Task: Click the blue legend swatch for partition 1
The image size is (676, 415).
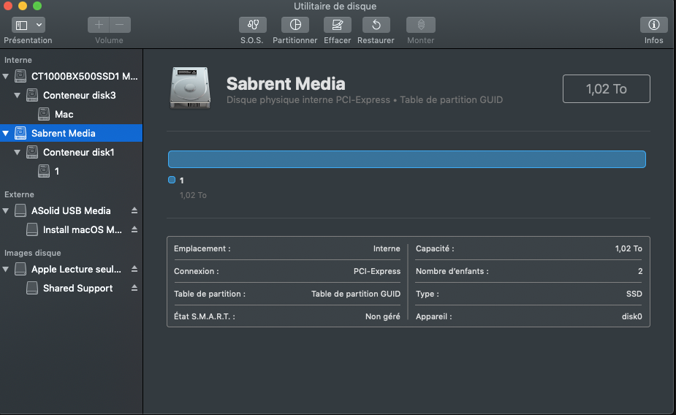Action: pos(172,180)
